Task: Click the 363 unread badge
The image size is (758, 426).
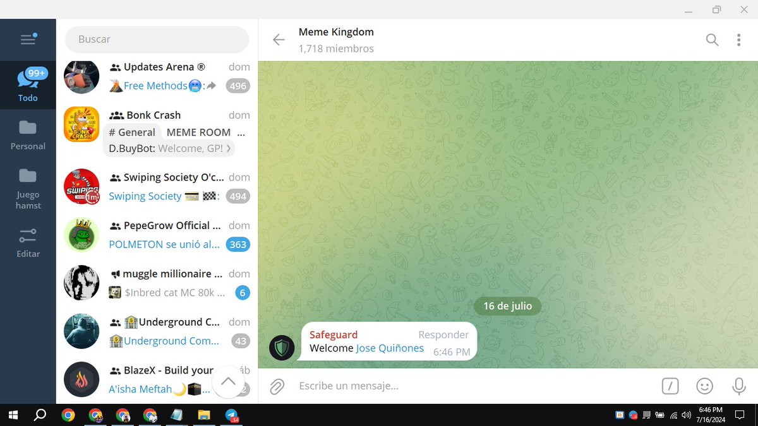Action: coord(238,244)
